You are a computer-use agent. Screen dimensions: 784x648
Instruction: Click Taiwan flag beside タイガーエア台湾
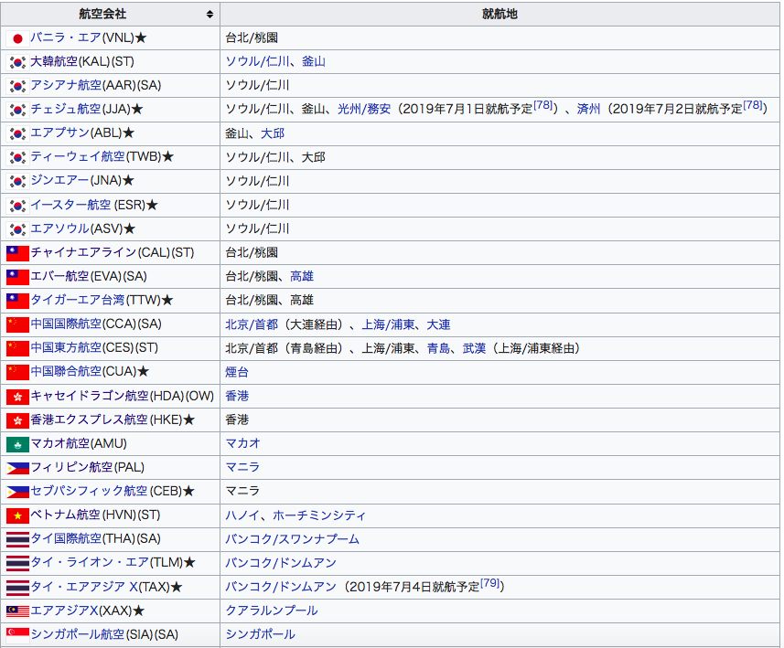[17, 301]
